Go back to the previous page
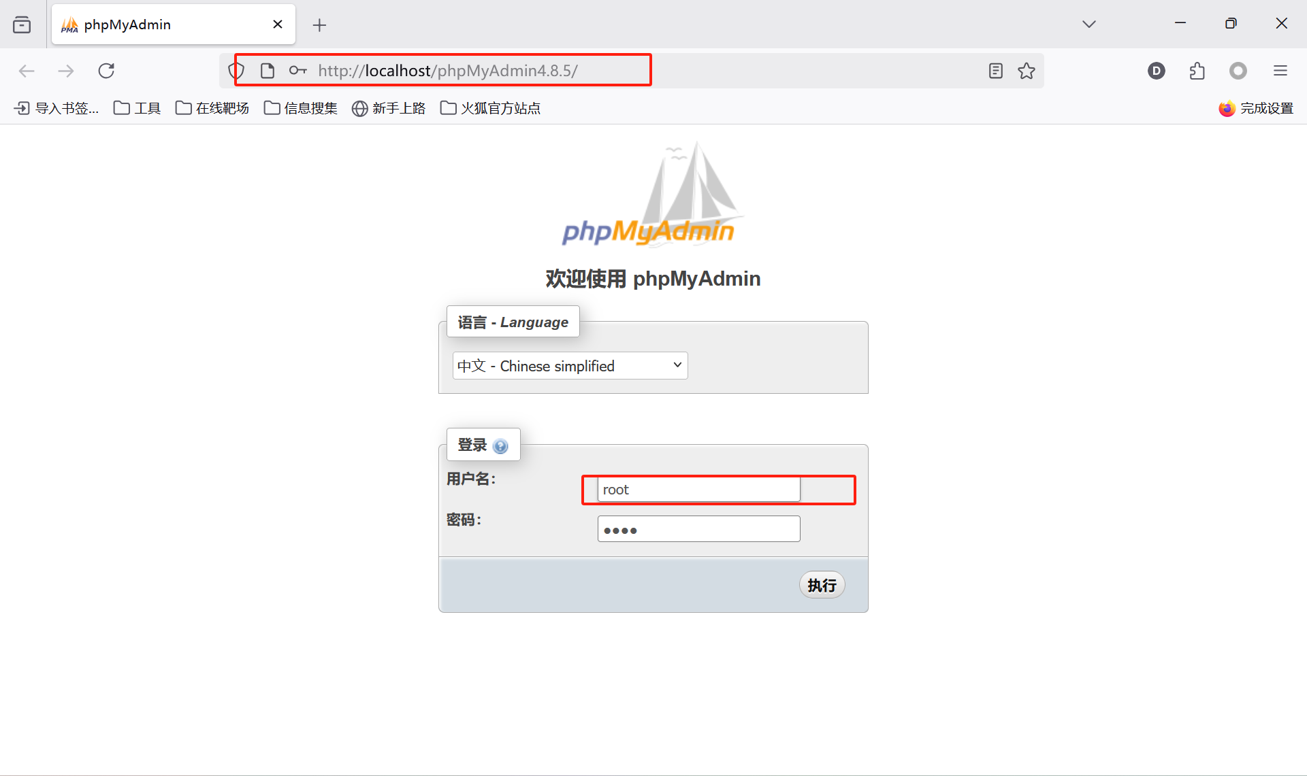 click(x=27, y=71)
